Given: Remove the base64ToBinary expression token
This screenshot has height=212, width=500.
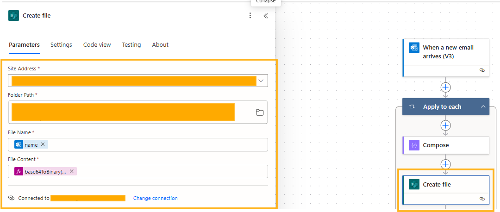Looking at the screenshot, I should pyautogui.click(x=72, y=171).
